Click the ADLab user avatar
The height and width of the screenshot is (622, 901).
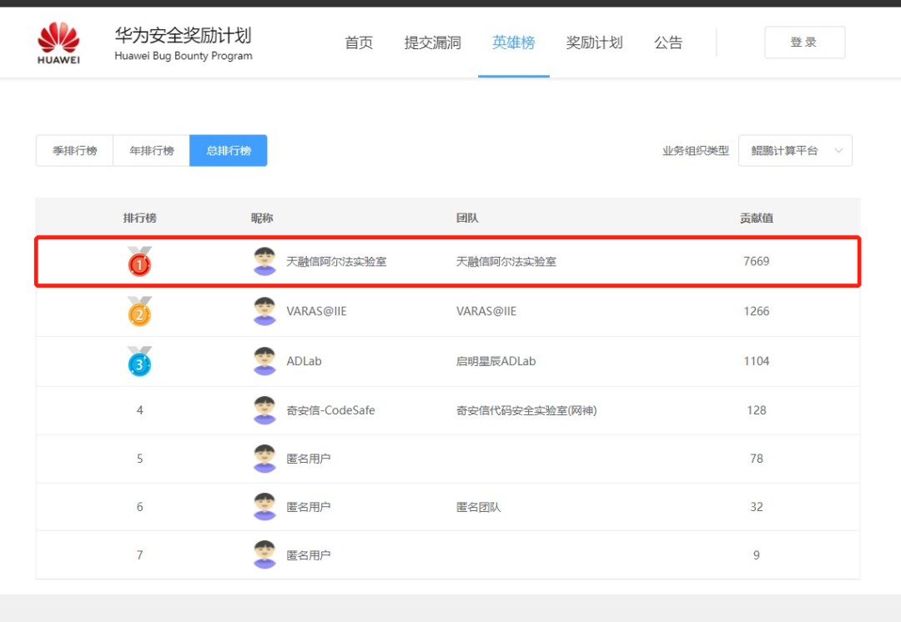click(x=264, y=362)
